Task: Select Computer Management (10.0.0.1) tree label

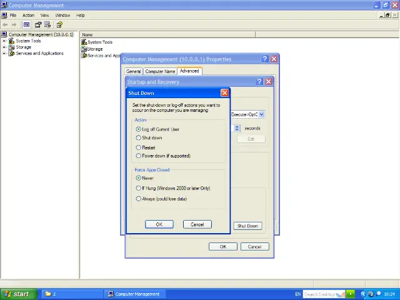Action: tap(41, 34)
